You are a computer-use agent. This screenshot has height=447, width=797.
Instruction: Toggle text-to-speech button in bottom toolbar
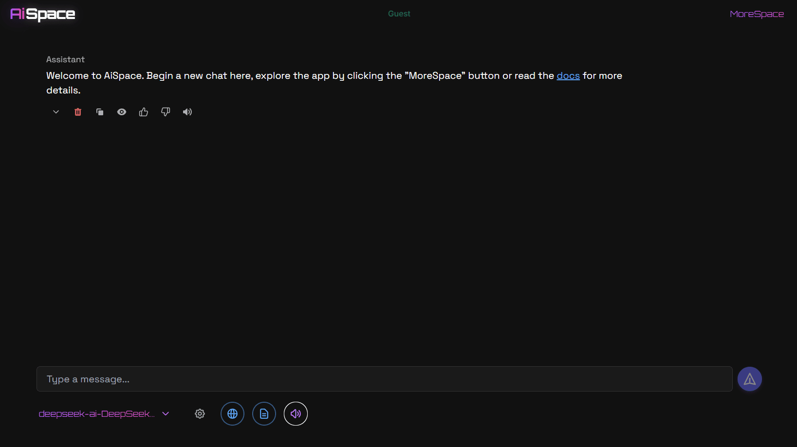pyautogui.click(x=296, y=414)
